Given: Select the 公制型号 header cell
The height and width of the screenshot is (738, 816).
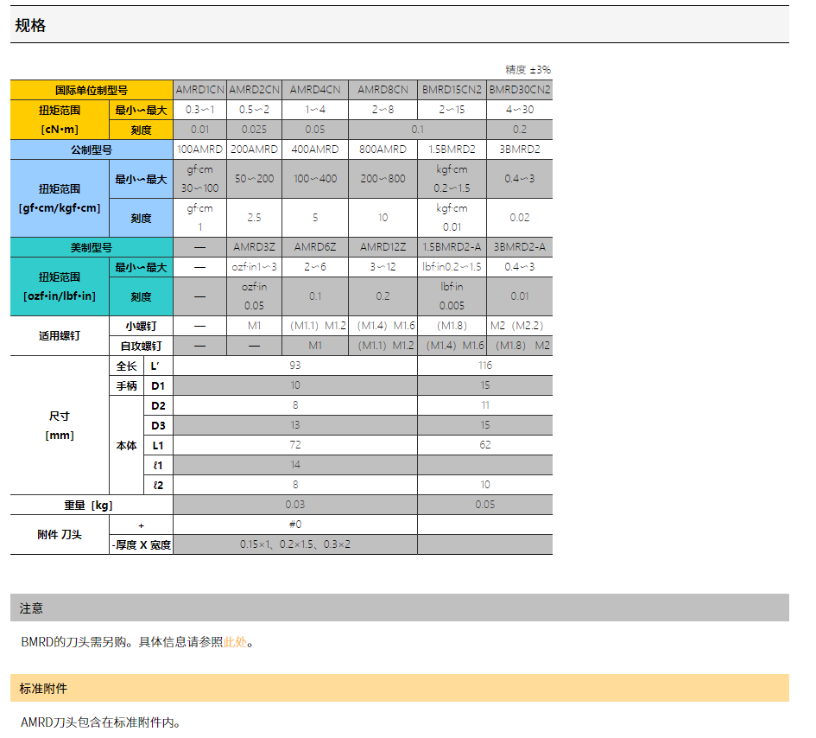Looking at the screenshot, I should [x=92, y=150].
